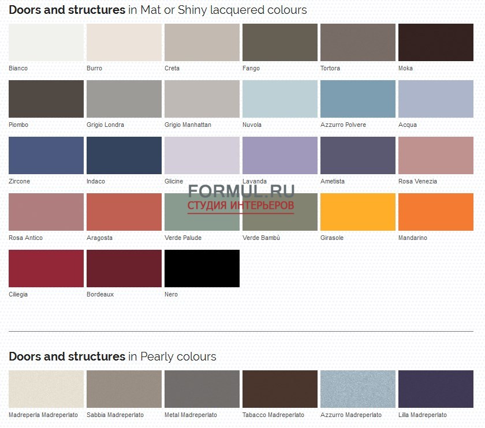Screen dimensions: 485x428
Task: Click the Bordeaux text label
Action: tap(100, 294)
